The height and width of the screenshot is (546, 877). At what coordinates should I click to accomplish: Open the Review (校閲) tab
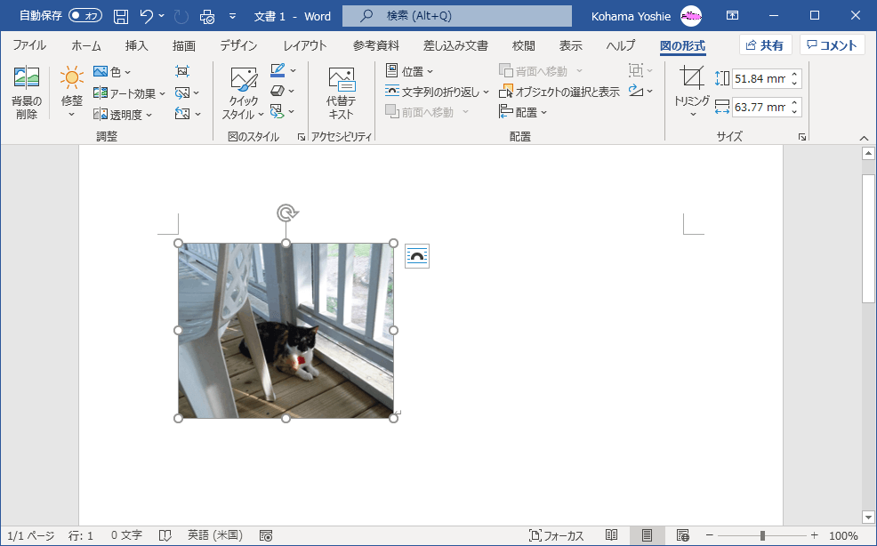tap(524, 46)
